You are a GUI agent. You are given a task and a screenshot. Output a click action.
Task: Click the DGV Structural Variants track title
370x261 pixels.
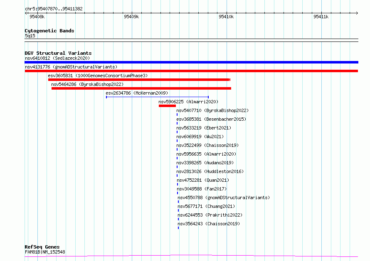click(x=58, y=53)
